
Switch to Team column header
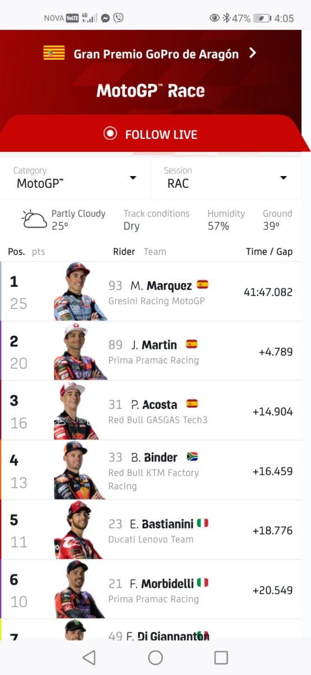coord(155,251)
